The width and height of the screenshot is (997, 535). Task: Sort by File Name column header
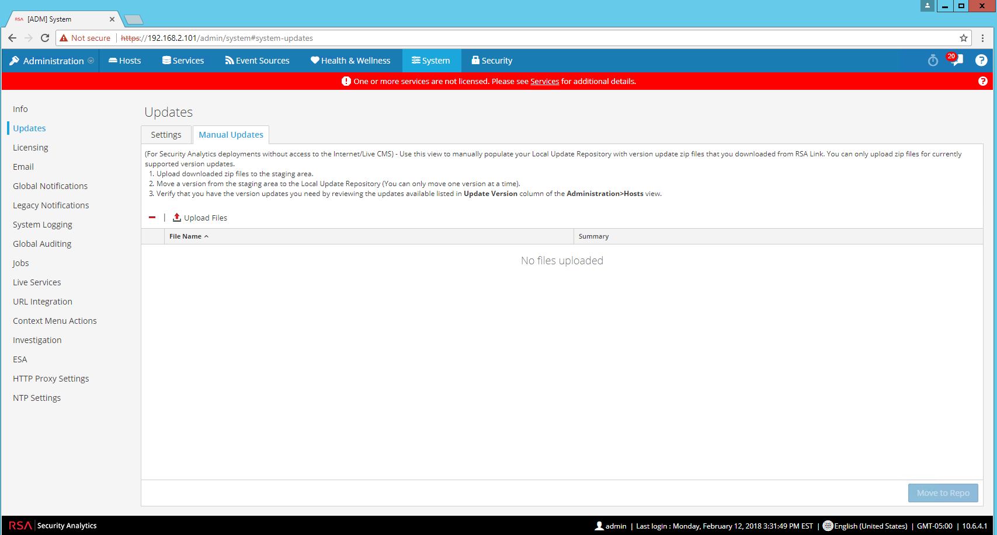pyautogui.click(x=185, y=236)
